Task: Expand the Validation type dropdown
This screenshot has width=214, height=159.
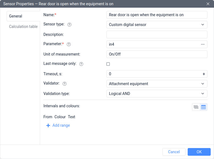Action: click(157, 94)
